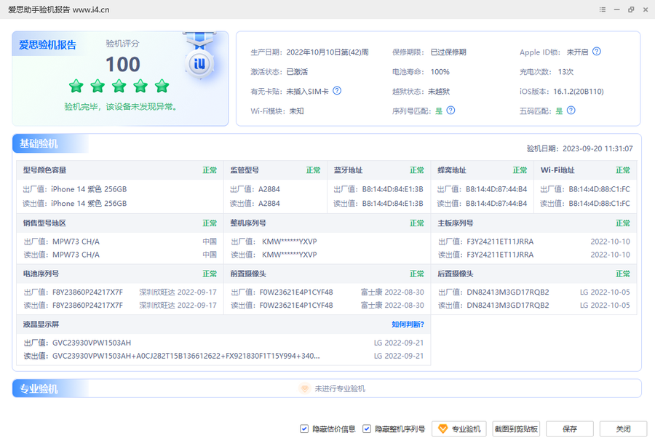Click the first green rating star
Viewport: 655px width, 446px height.
coord(76,87)
